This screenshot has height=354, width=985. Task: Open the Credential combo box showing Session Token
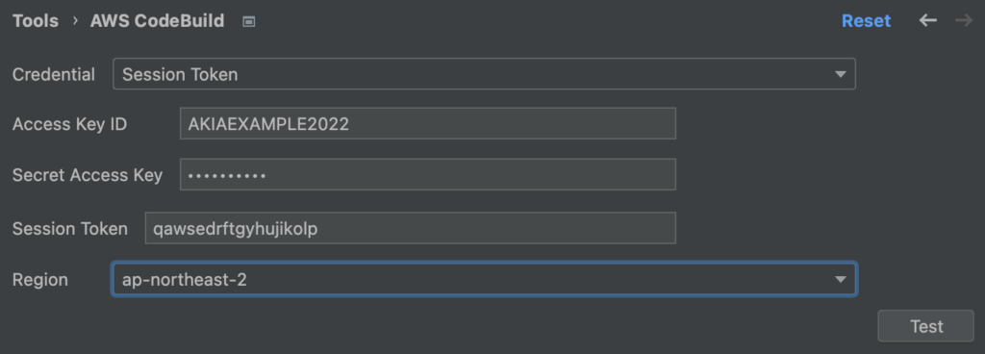484,74
